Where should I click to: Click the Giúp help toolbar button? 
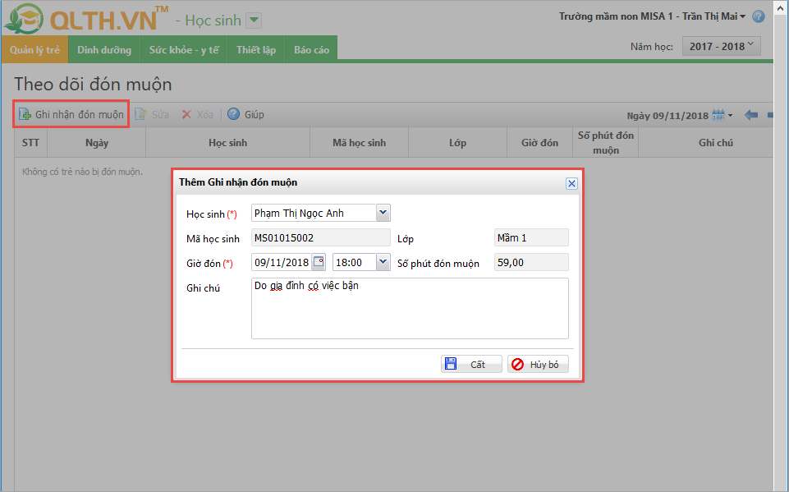point(245,114)
